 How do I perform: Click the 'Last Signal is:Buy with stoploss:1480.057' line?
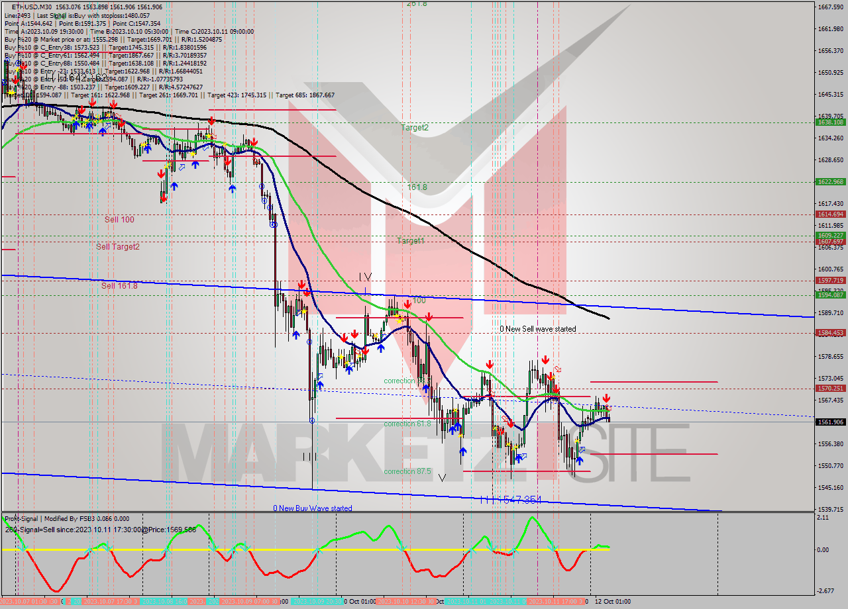(92, 15)
